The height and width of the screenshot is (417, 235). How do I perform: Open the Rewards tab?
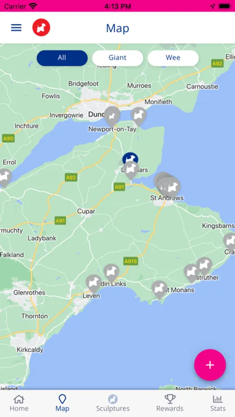170,403
